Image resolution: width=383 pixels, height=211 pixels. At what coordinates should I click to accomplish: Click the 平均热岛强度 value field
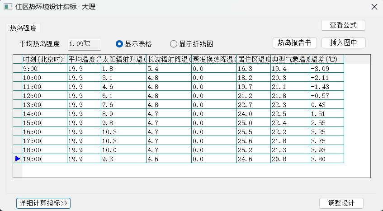click(85, 44)
